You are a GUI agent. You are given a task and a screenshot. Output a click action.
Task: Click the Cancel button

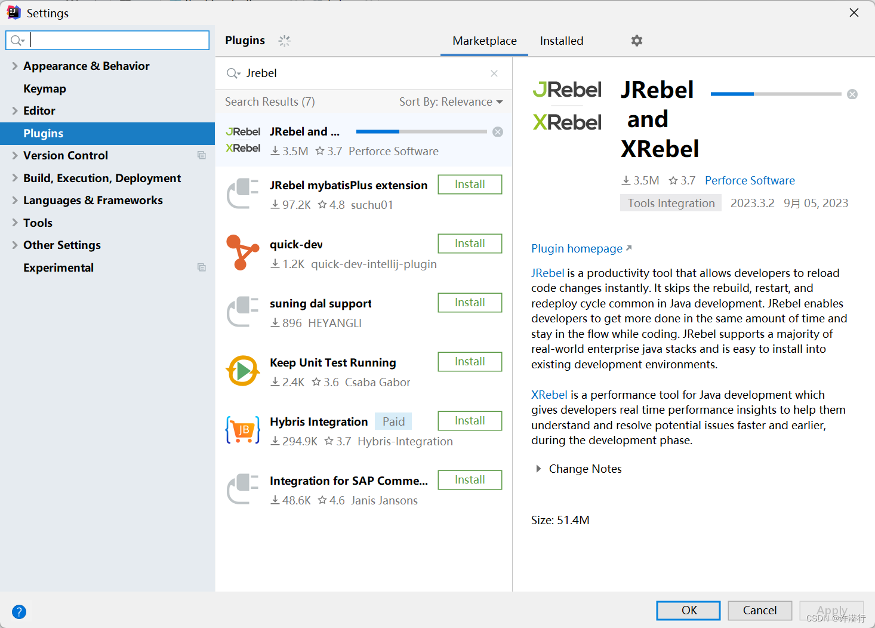click(760, 610)
